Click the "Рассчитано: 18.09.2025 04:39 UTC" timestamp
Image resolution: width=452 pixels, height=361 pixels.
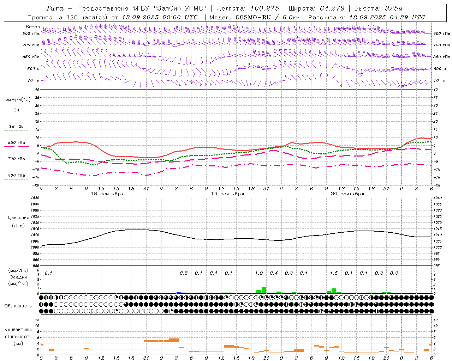click(x=367, y=17)
